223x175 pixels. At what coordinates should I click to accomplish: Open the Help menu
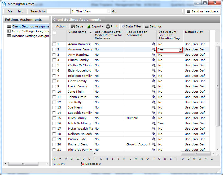coord(20,11)
